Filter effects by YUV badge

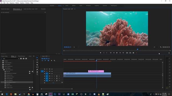point(26,59)
